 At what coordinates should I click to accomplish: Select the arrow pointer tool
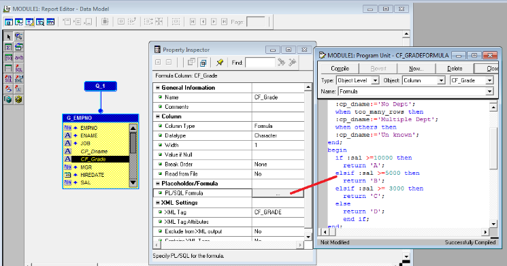pos(9,37)
